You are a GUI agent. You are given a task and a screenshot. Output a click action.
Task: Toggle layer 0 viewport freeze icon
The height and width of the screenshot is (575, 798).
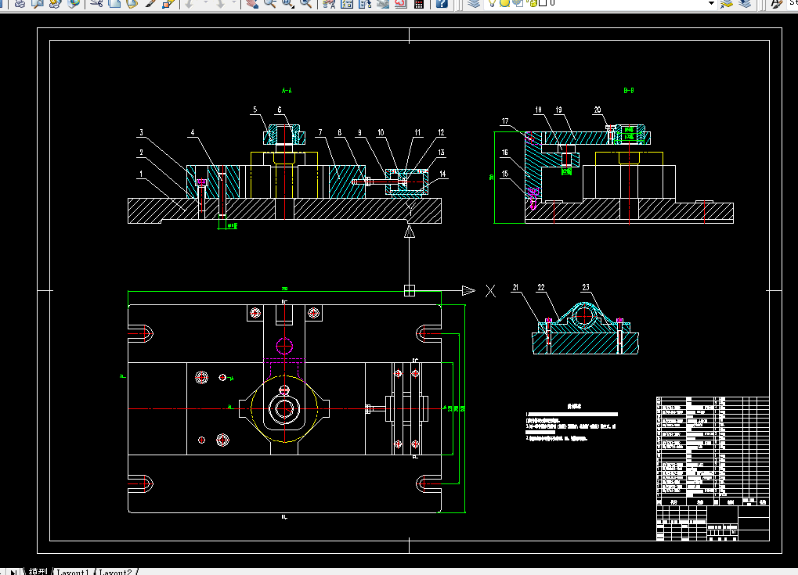[517, 3]
